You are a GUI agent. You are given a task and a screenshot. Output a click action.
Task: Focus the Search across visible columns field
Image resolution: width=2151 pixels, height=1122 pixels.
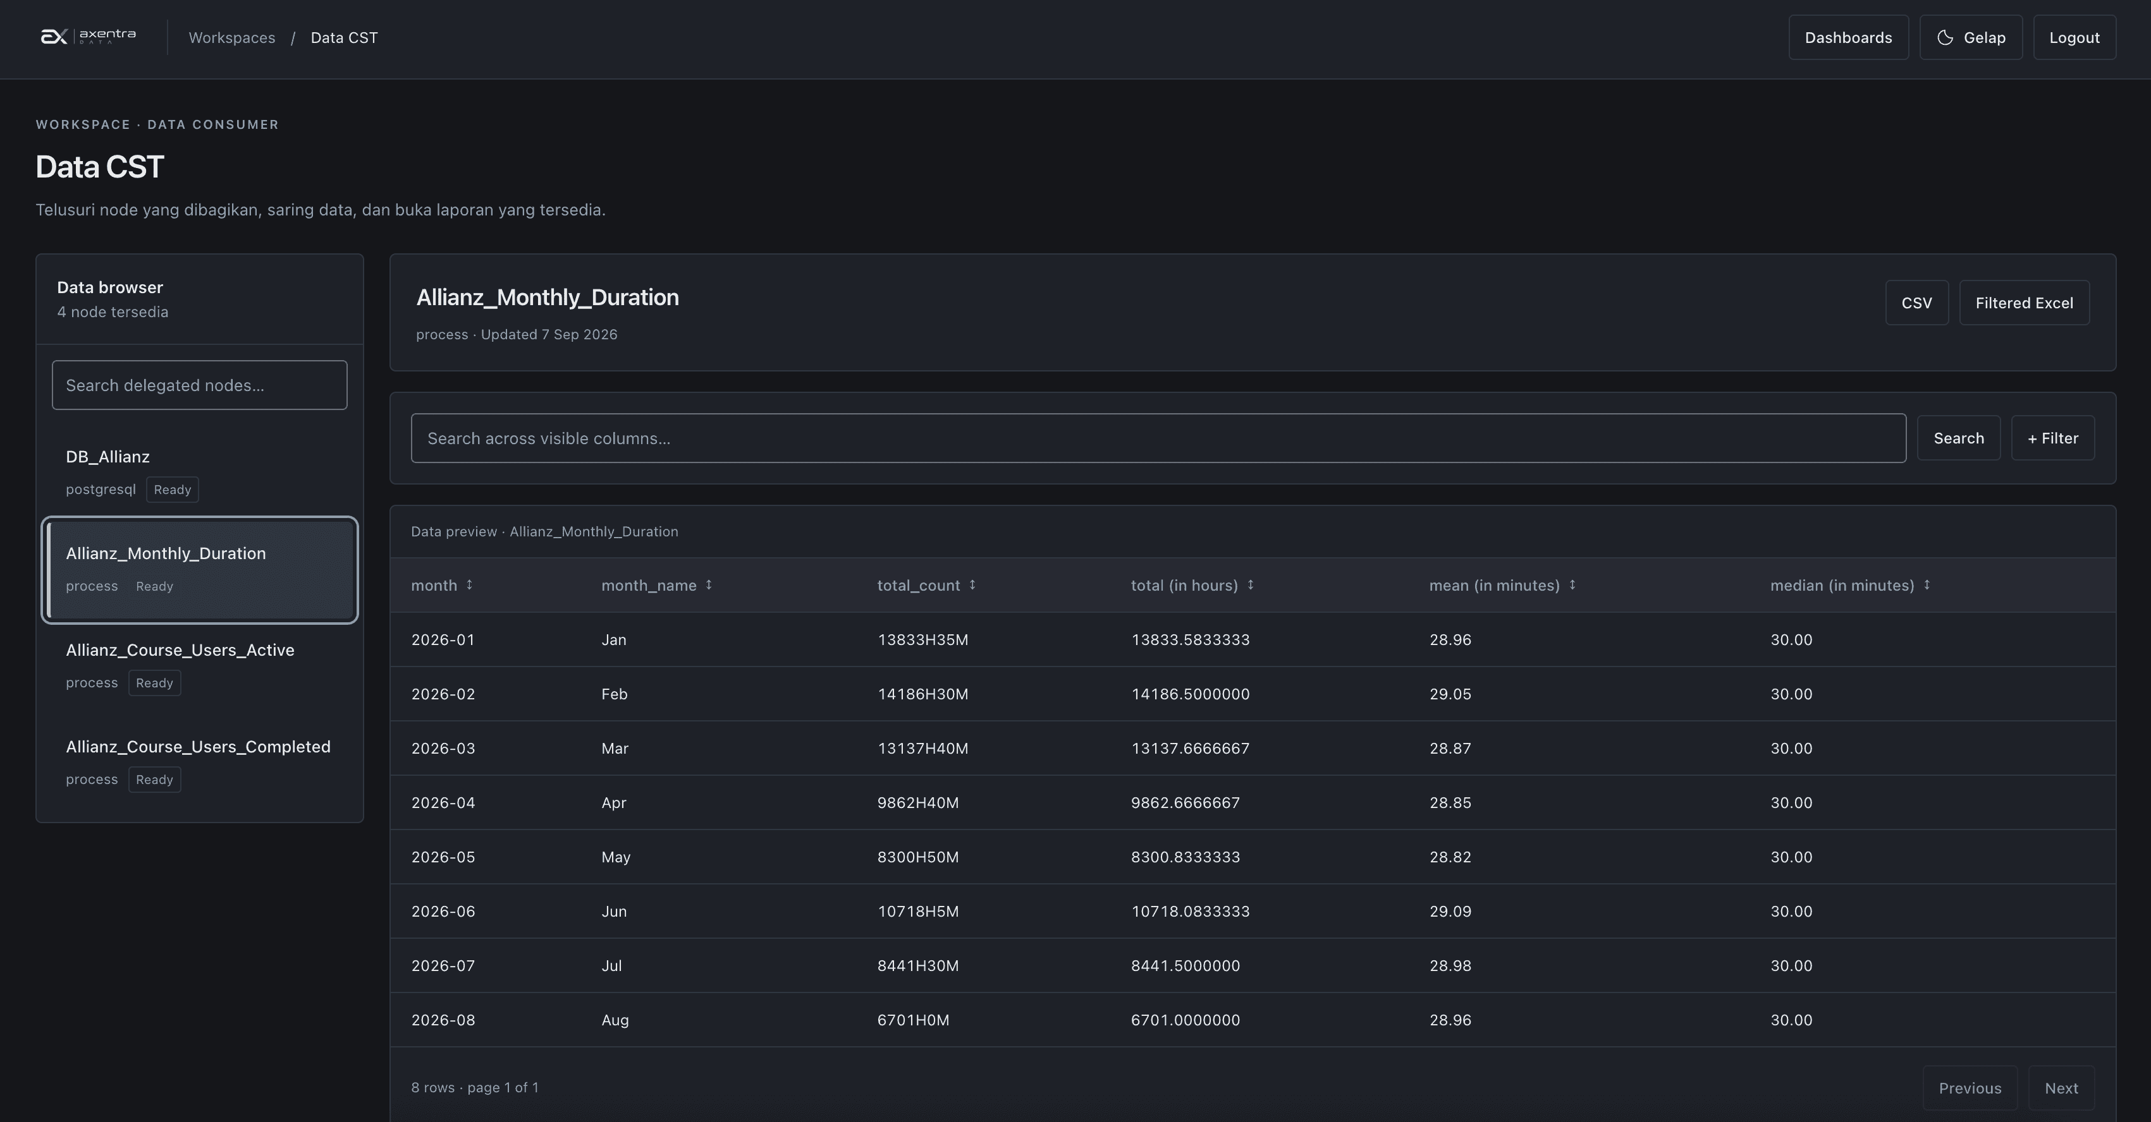tap(1158, 438)
